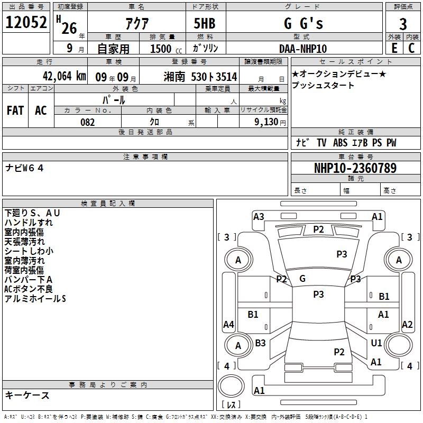The height and width of the screenshot is (423, 423).
Task: Click chassis number NHP10-2360789
Action: [x=355, y=168]
